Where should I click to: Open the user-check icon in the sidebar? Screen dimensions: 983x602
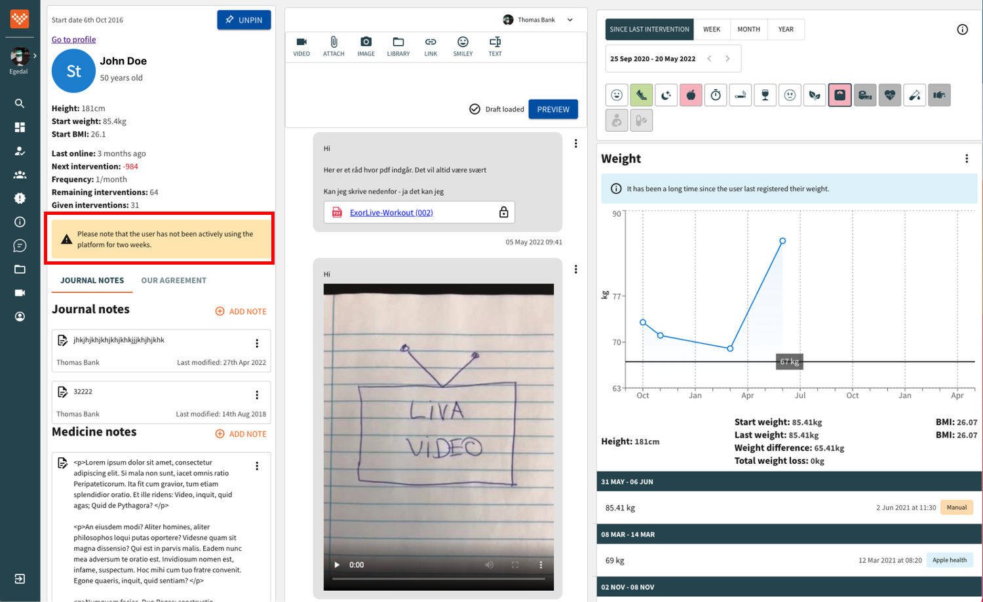[20, 151]
